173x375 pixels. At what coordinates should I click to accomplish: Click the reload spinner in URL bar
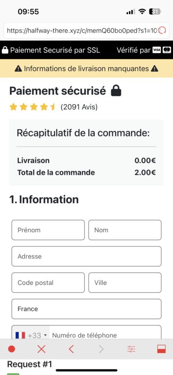[x=162, y=30]
